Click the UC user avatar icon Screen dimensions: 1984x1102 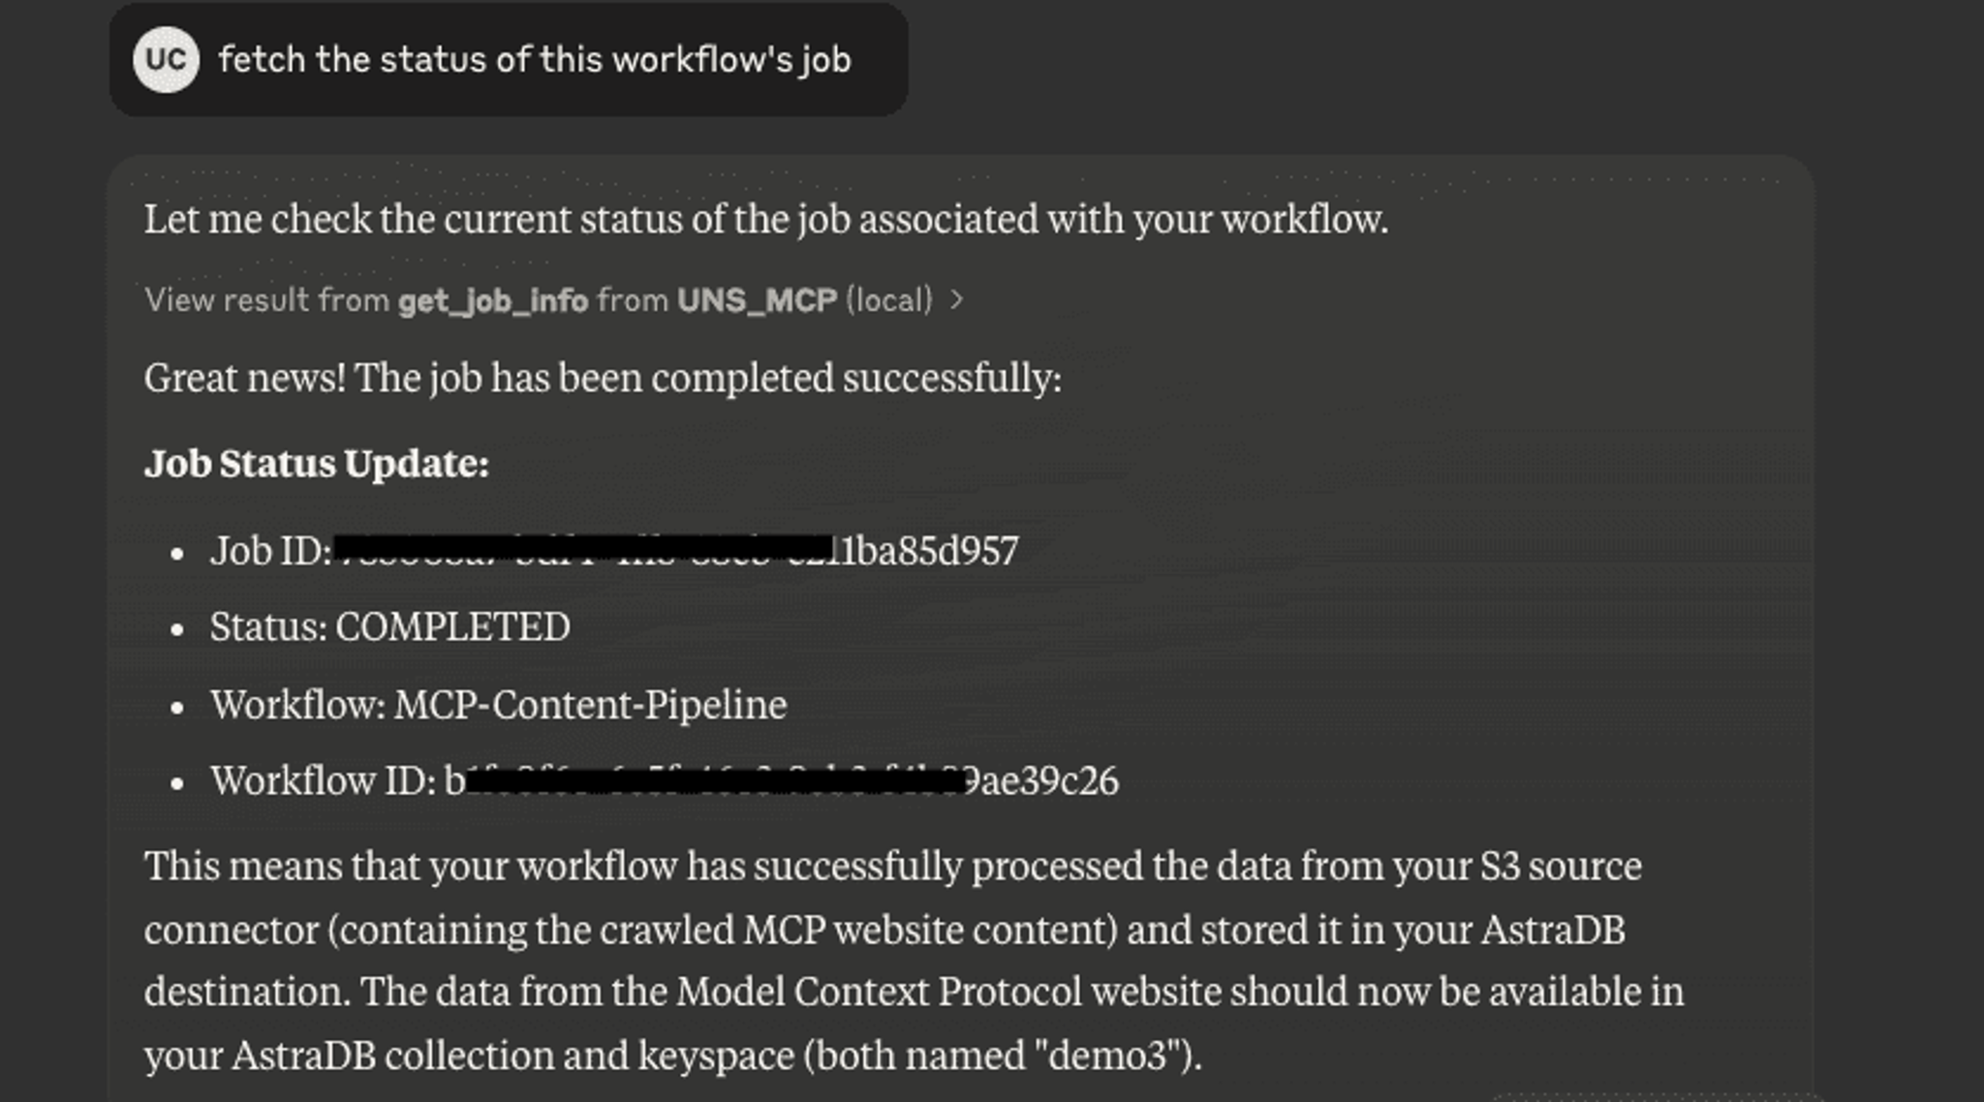166,60
